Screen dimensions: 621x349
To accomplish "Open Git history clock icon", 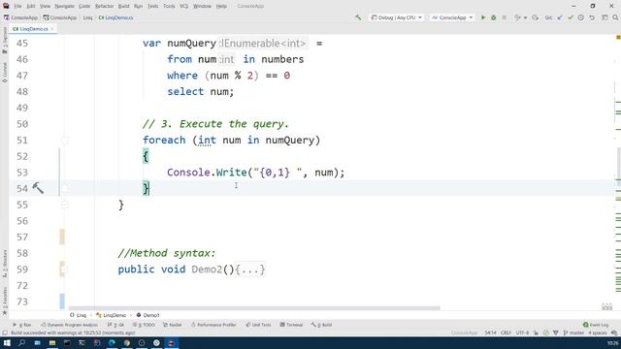I will pos(581,17).
